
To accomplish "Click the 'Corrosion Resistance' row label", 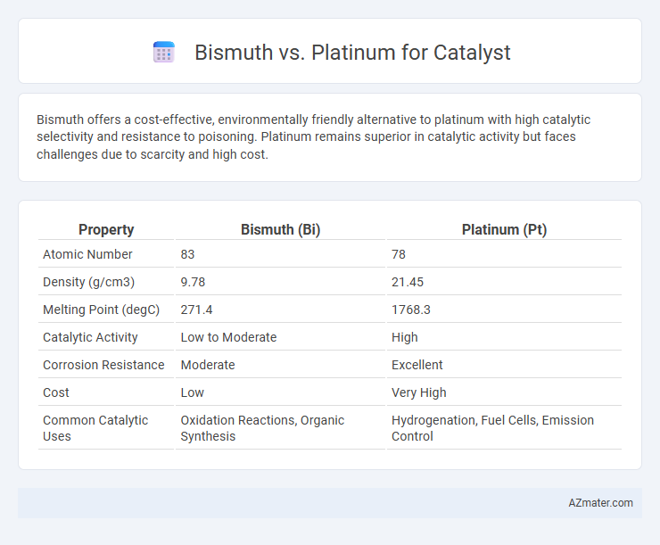I will click(103, 365).
